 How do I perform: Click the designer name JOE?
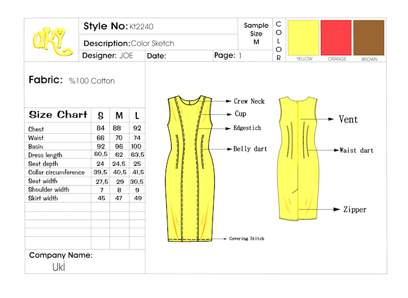click(x=126, y=55)
